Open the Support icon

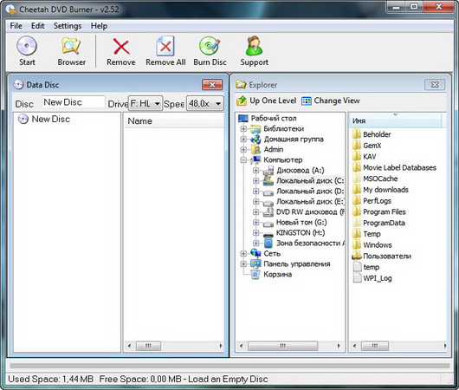254,46
